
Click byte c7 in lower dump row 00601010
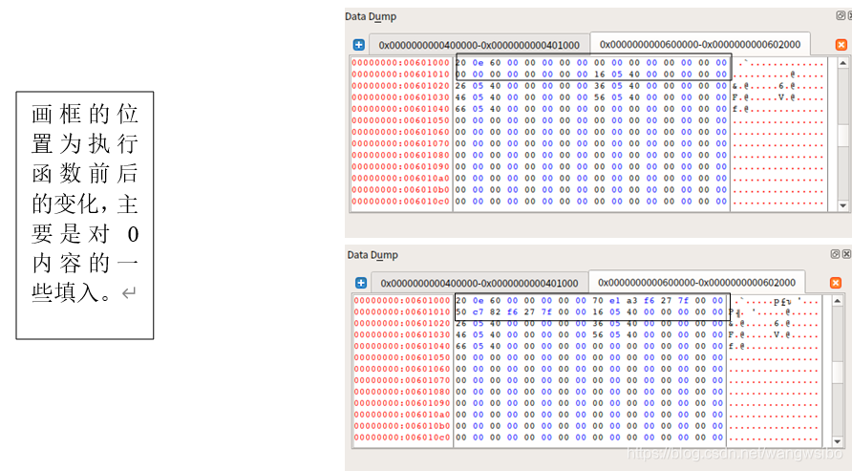coord(479,311)
